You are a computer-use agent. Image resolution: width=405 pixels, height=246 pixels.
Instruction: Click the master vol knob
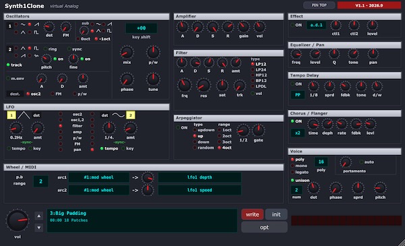(18, 221)
